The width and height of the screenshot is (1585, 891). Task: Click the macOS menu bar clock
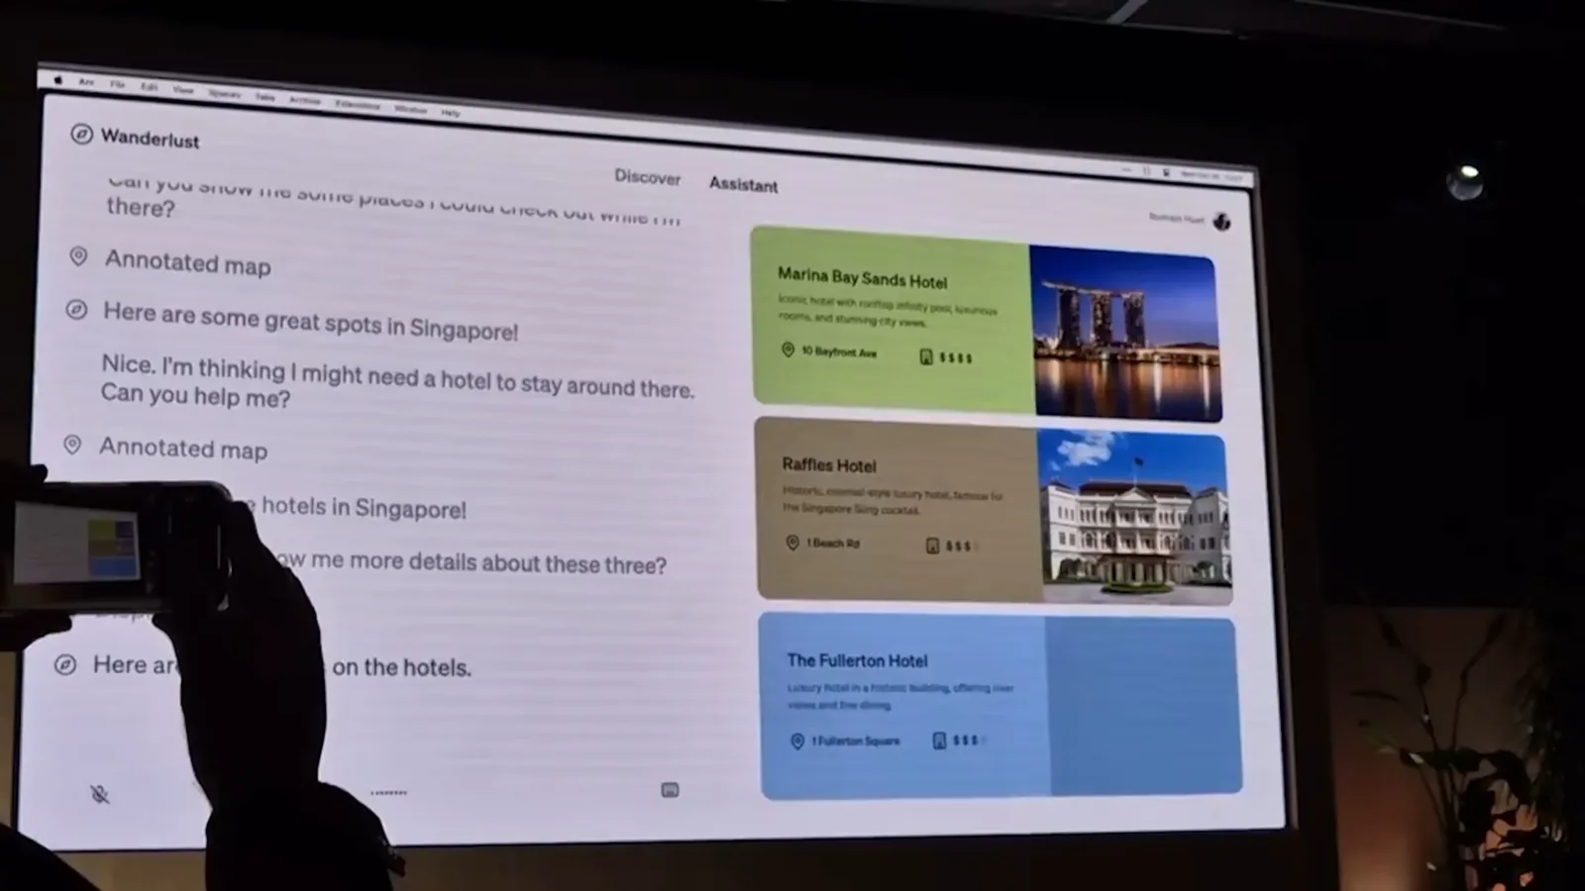click(x=1211, y=176)
